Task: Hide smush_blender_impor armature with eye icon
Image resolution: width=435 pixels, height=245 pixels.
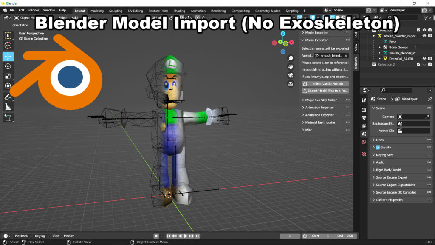Action: [424, 36]
